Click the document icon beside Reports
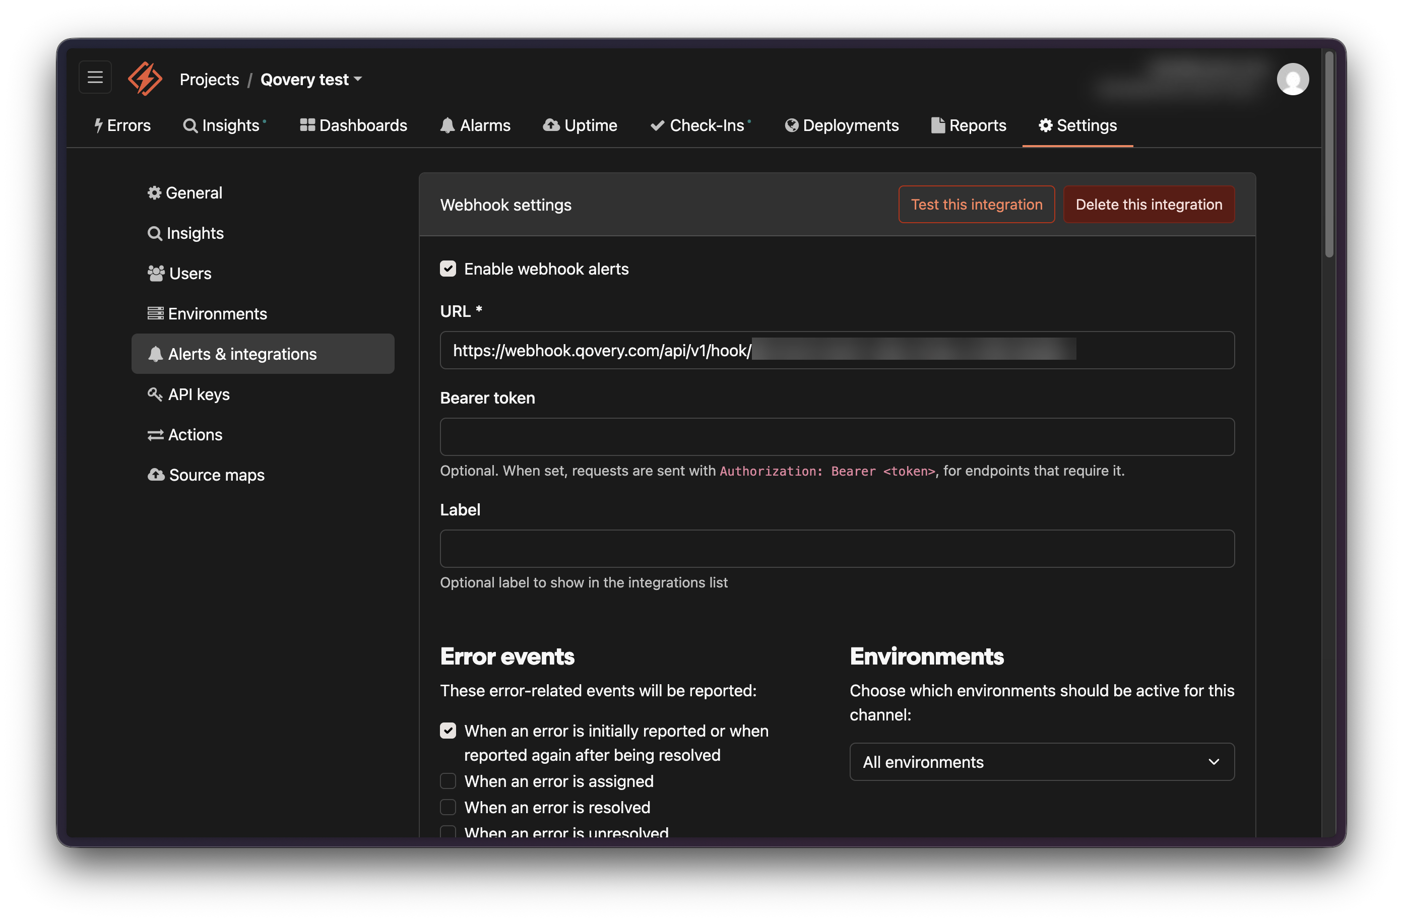Screen dimensions: 1403x922 click(x=937, y=125)
